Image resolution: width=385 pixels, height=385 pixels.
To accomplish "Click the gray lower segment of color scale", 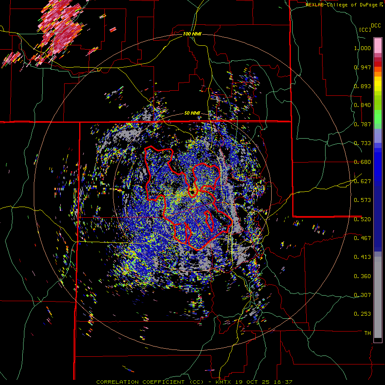I will click(x=378, y=297).
